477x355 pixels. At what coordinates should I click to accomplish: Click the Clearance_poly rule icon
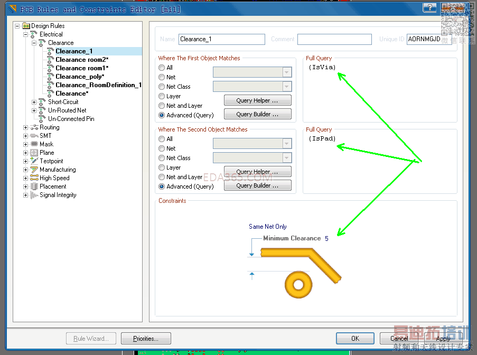pos(51,77)
